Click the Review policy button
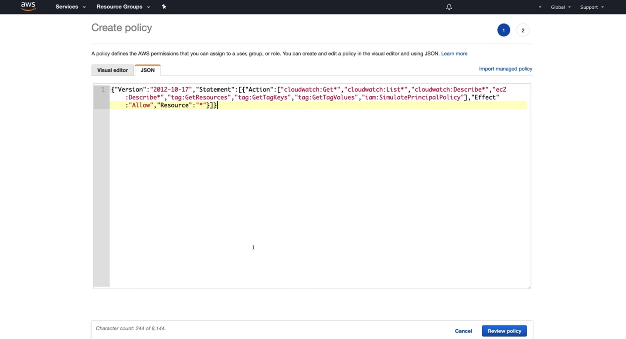Viewport: 626px width, 339px height. pyautogui.click(x=504, y=331)
